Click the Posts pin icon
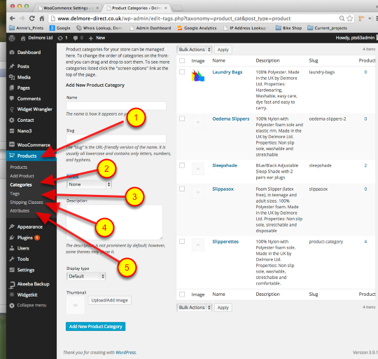The width and height of the screenshot is (378, 359). click(12, 66)
